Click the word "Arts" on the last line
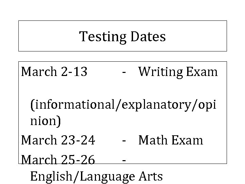Screen dimensions: 245x184 [151, 177]
